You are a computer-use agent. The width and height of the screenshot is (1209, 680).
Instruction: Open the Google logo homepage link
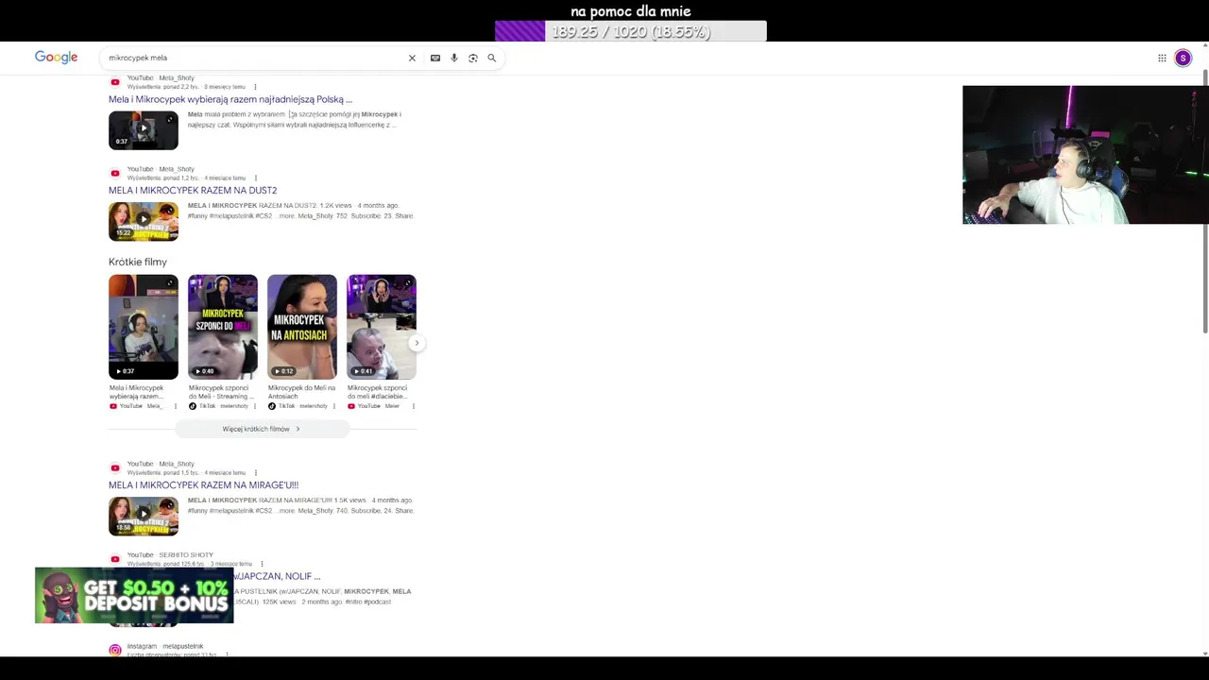[56, 58]
